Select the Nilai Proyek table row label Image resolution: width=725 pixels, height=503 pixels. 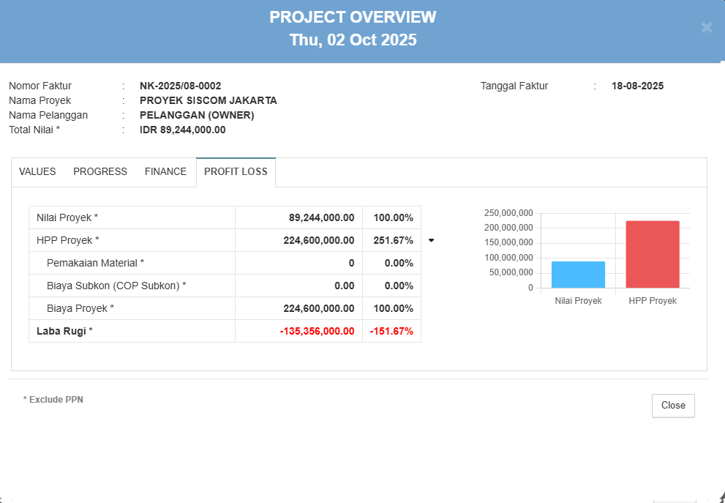pyautogui.click(x=67, y=217)
